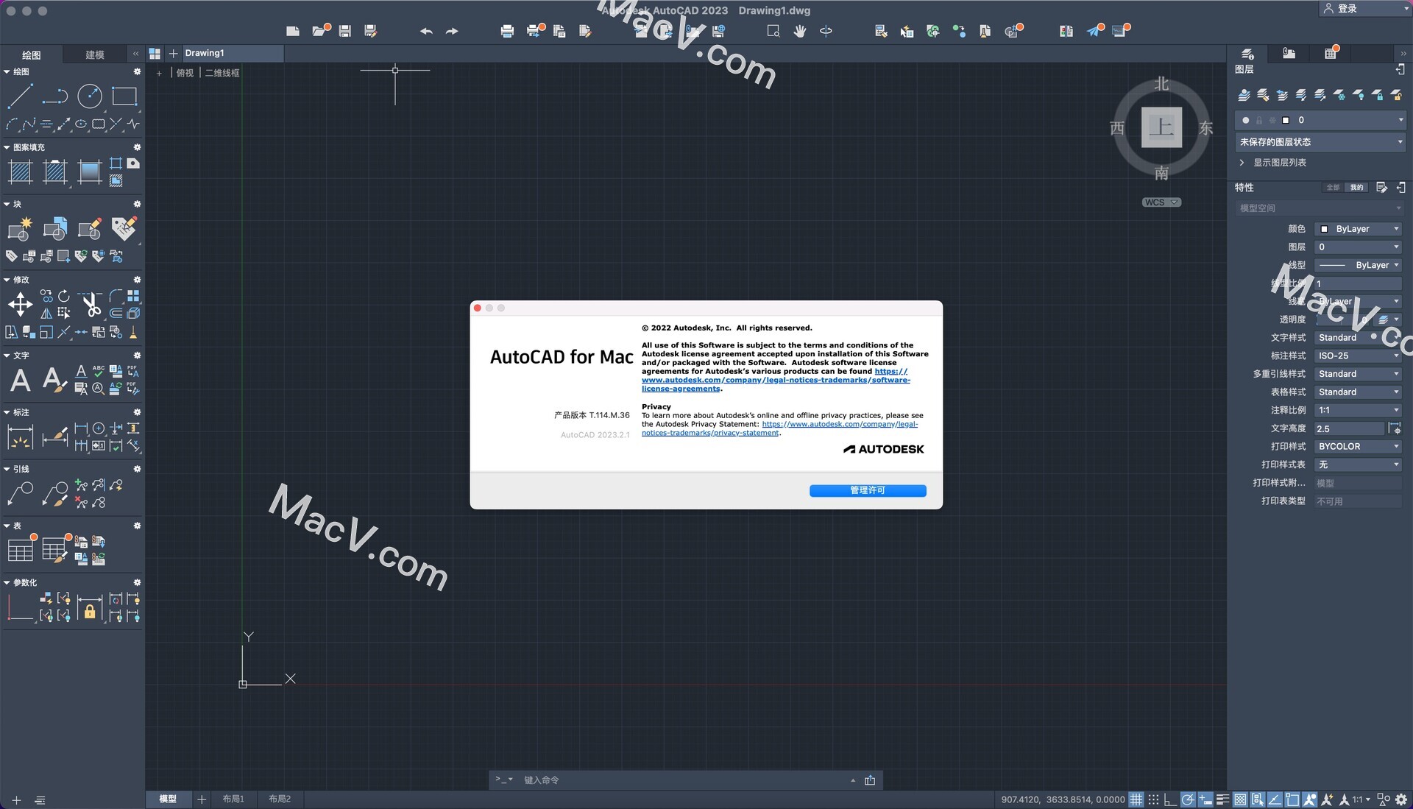This screenshot has width=1413, height=809.
Task: Toggle object snap tracking in status bar
Action: [x=1275, y=799]
